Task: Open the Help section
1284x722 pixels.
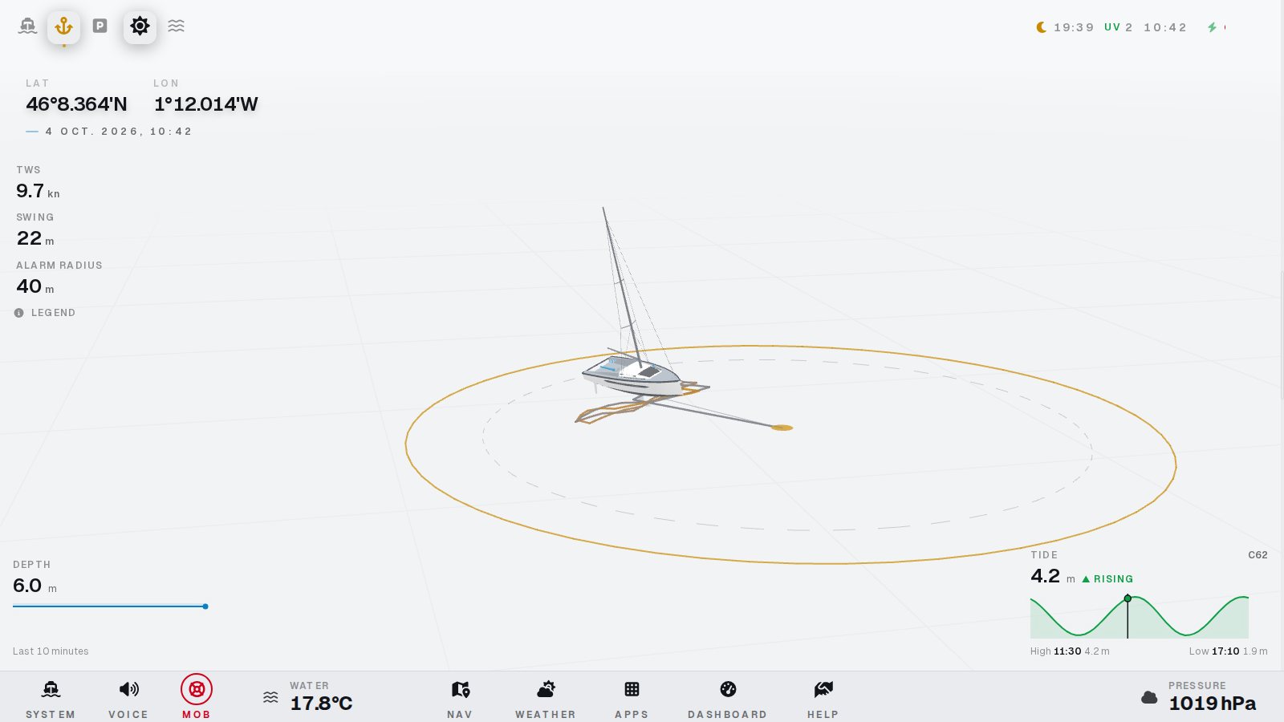Action: [823, 698]
